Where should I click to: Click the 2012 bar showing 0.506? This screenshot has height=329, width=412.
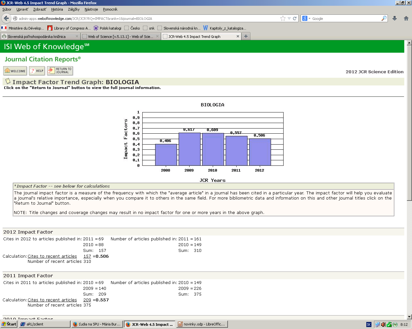260,152
